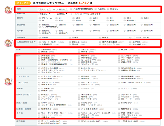Viewport: 164px width, 126px height.
Task: Check インターネット使用料無料 option
Action: (x=39, y=105)
